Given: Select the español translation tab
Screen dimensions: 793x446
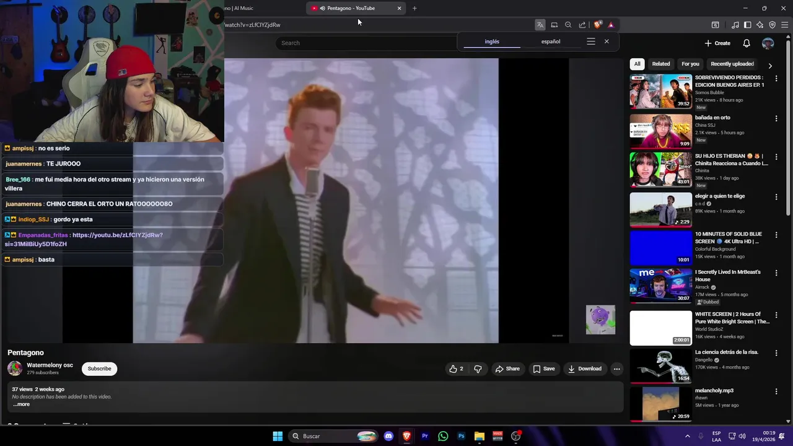Looking at the screenshot, I should (551, 42).
